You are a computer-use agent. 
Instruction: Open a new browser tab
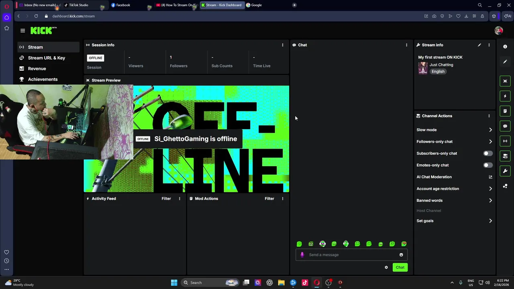(294, 5)
